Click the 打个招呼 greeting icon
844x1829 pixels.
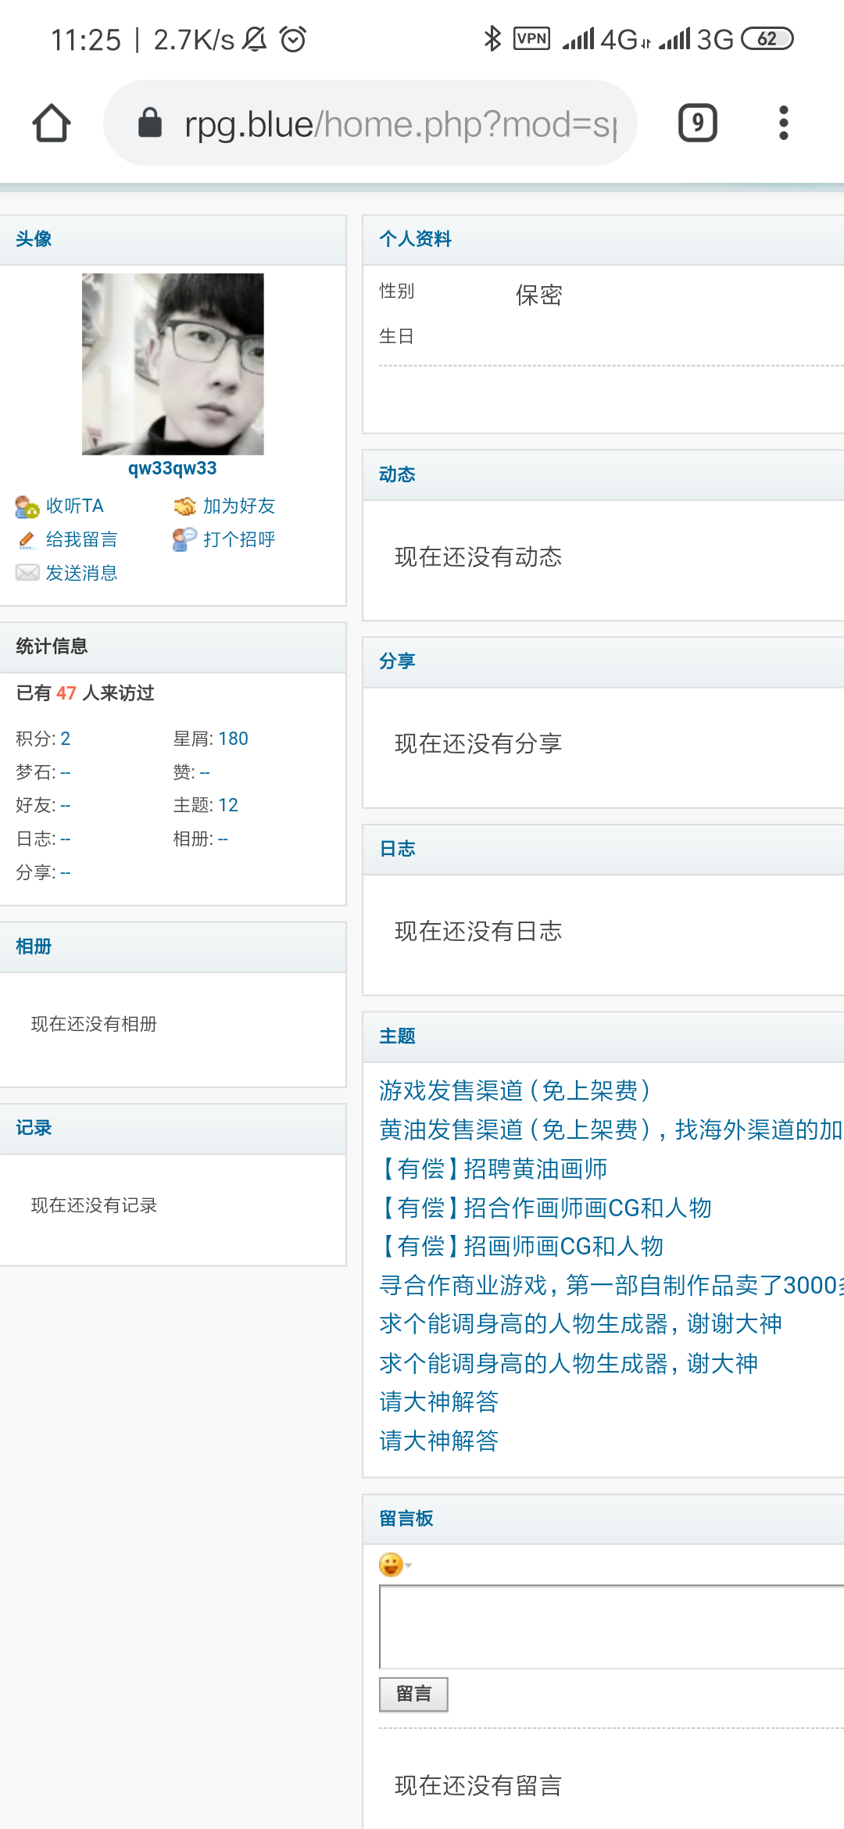coord(184,540)
